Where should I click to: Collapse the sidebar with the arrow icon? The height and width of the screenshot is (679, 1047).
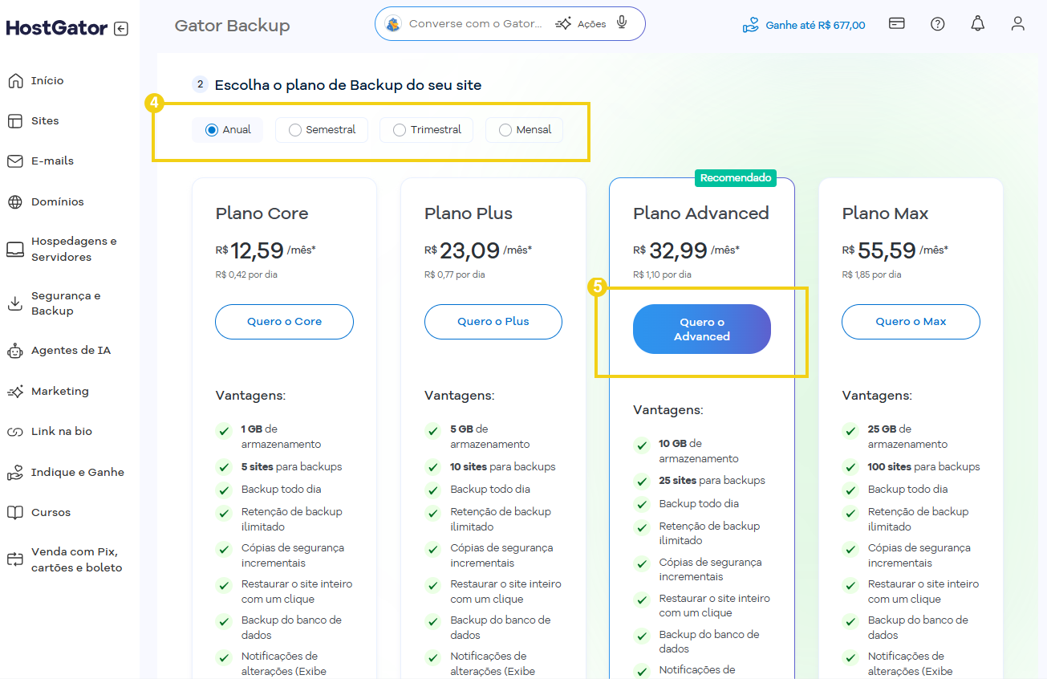click(121, 29)
